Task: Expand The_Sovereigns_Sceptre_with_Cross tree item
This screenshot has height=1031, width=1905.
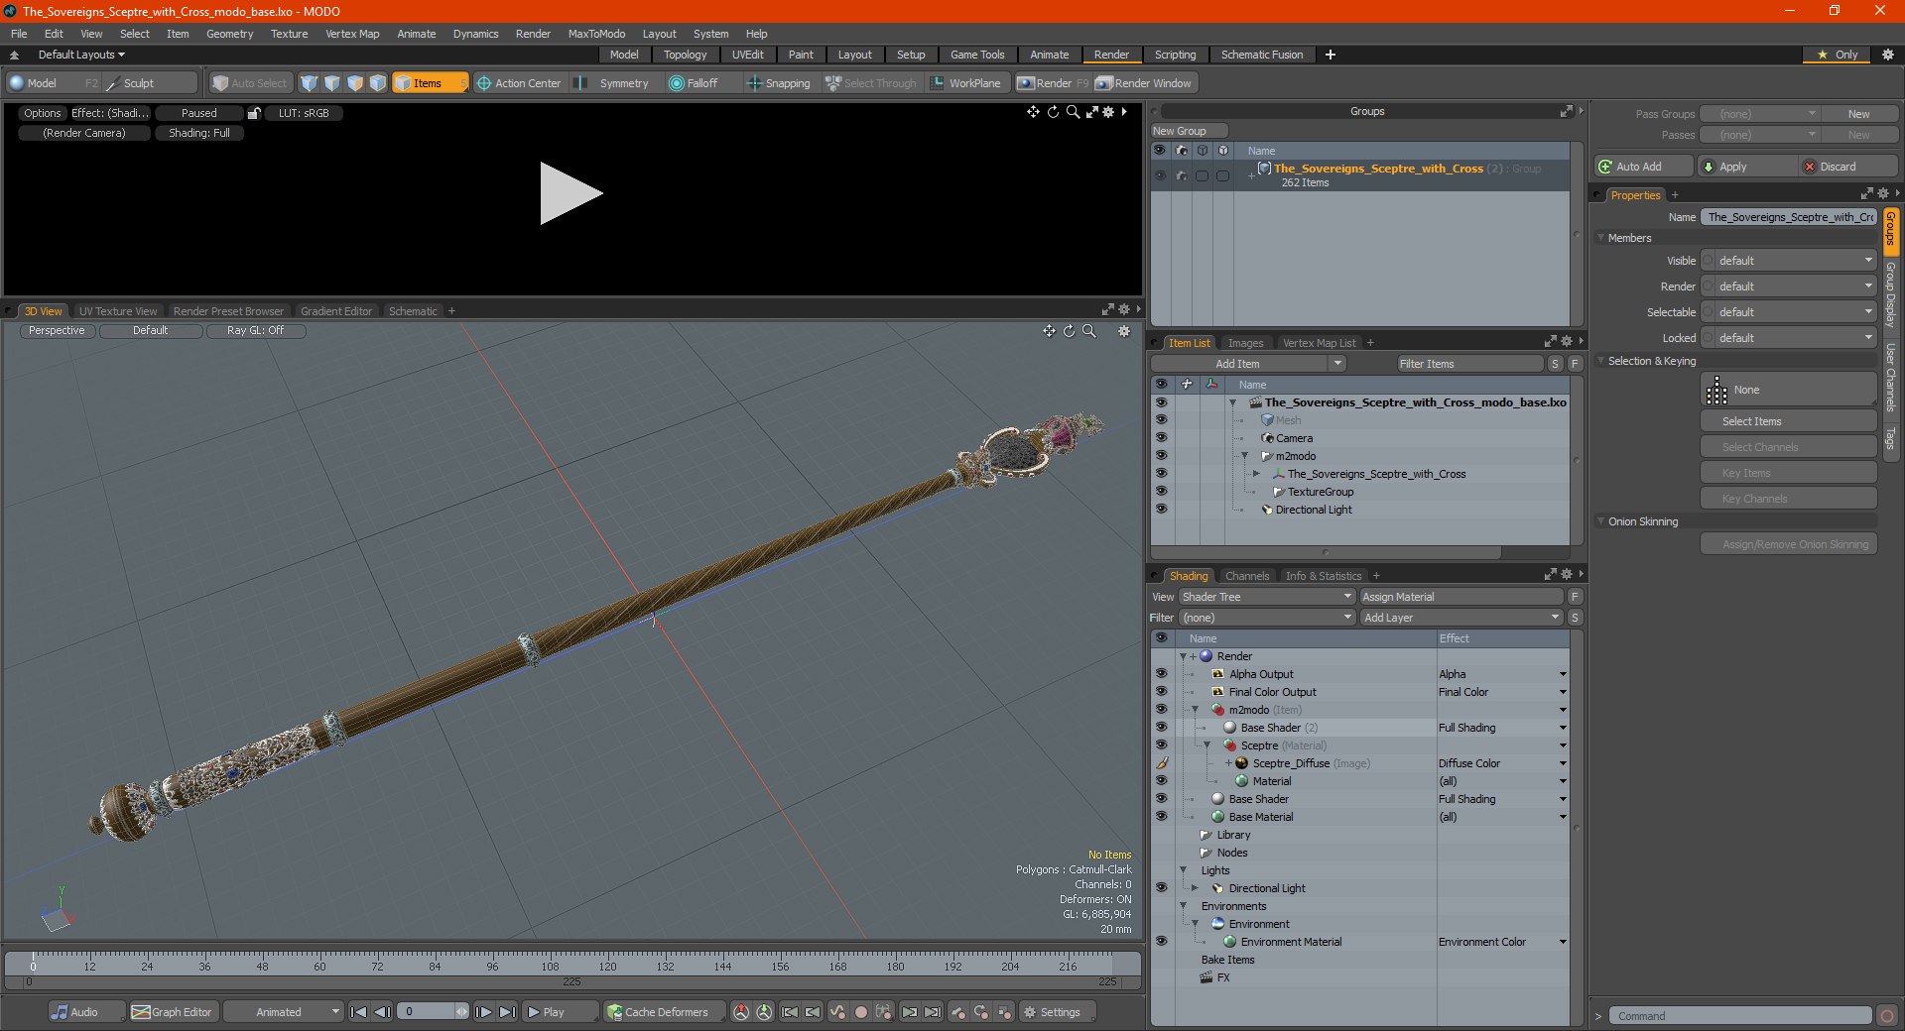Action: click(x=1257, y=474)
